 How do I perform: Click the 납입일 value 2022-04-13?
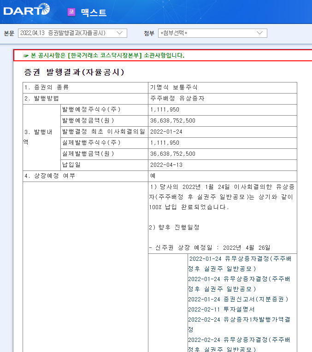(166, 165)
